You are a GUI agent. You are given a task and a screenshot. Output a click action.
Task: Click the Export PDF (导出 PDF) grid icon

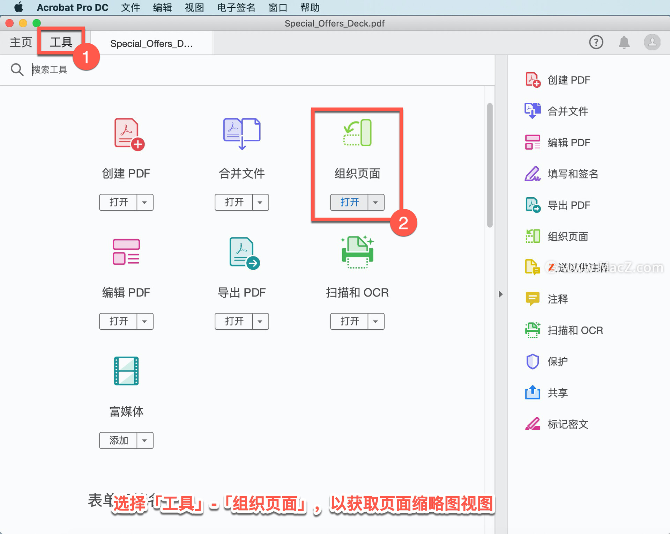(244, 253)
